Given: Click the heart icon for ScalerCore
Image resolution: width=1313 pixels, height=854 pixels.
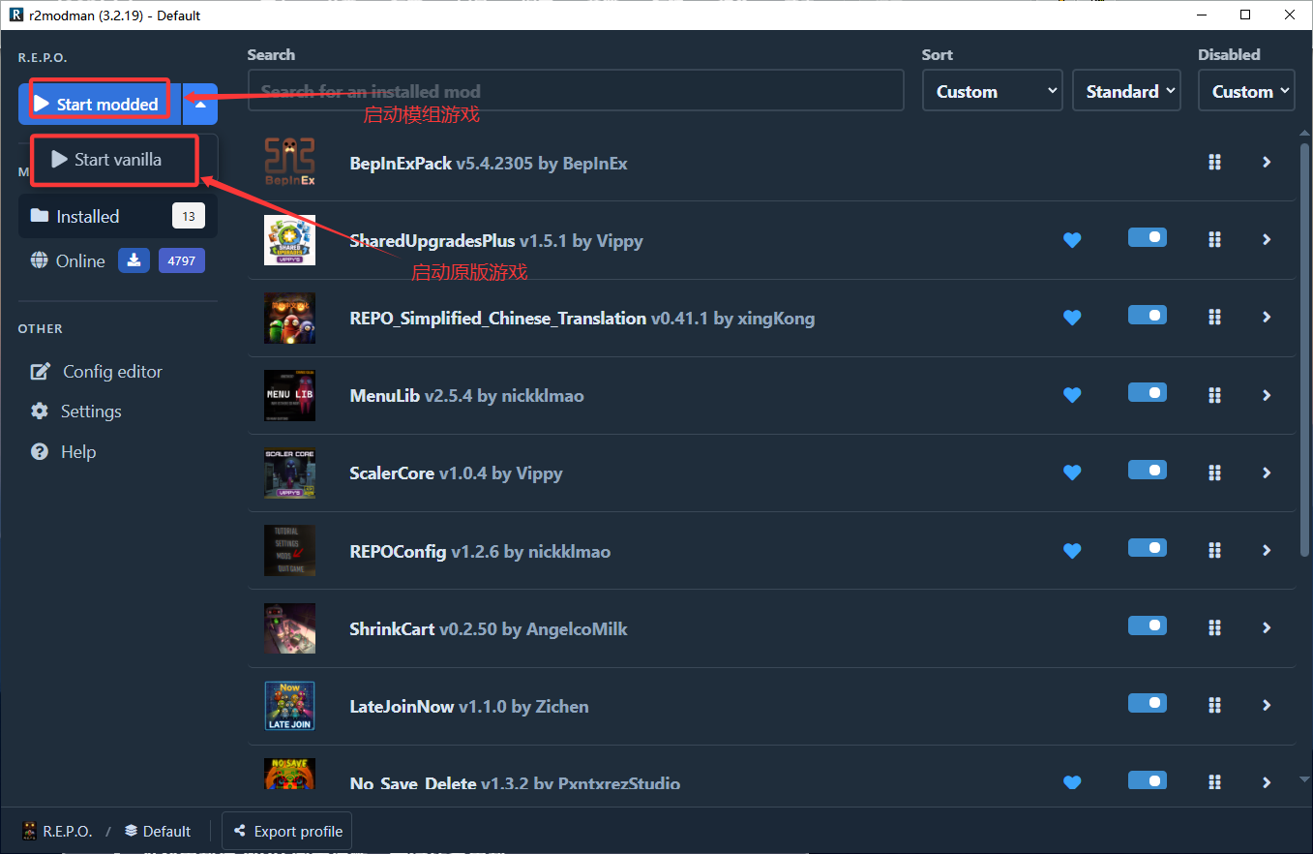Looking at the screenshot, I should click(1071, 473).
